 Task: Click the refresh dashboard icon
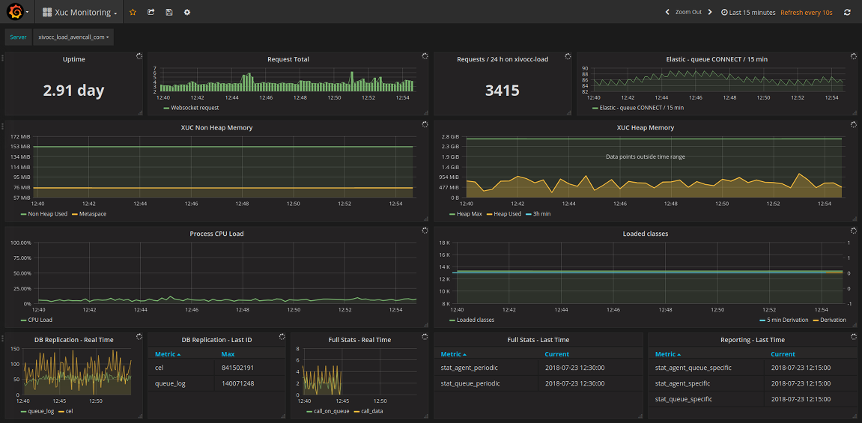click(x=847, y=12)
